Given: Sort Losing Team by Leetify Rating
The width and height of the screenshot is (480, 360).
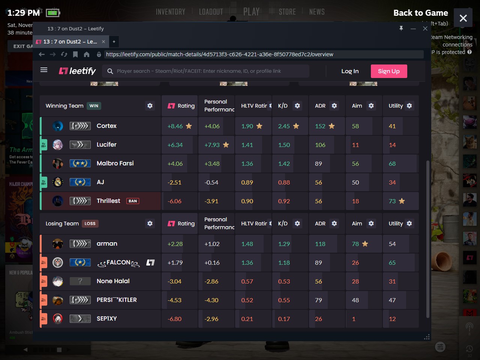Looking at the screenshot, I should [x=181, y=223].
